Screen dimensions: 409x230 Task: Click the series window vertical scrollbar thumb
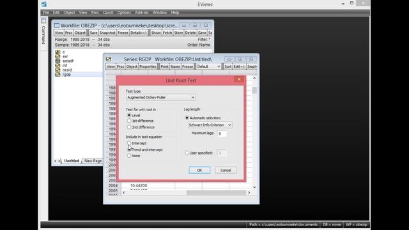click(254, 90)
